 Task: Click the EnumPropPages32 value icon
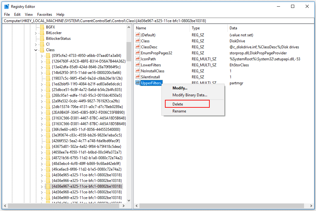pyautogui.click(x=138, y=53)
